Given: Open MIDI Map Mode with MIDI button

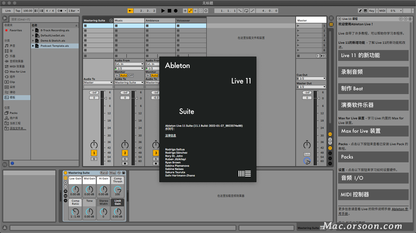Looking at the screenshot, I should coord(382,11).
